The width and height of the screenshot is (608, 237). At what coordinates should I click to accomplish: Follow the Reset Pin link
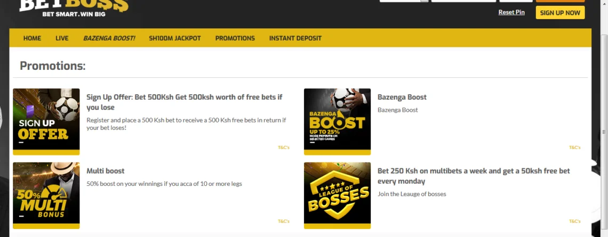click(511, 12)
